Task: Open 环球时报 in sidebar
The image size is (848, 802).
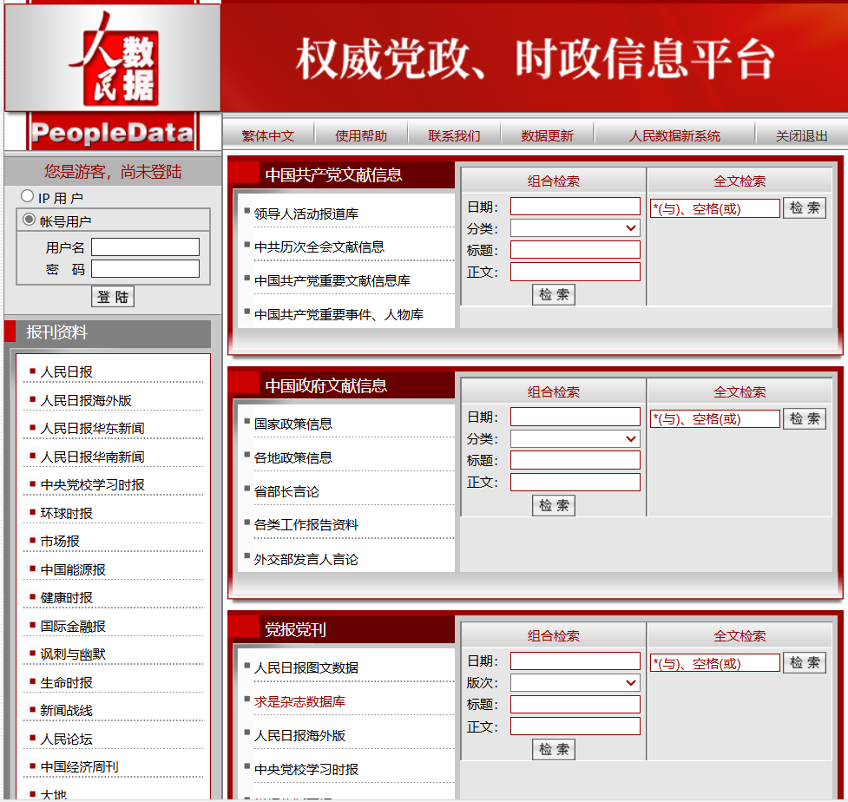Action: point(67,513)
